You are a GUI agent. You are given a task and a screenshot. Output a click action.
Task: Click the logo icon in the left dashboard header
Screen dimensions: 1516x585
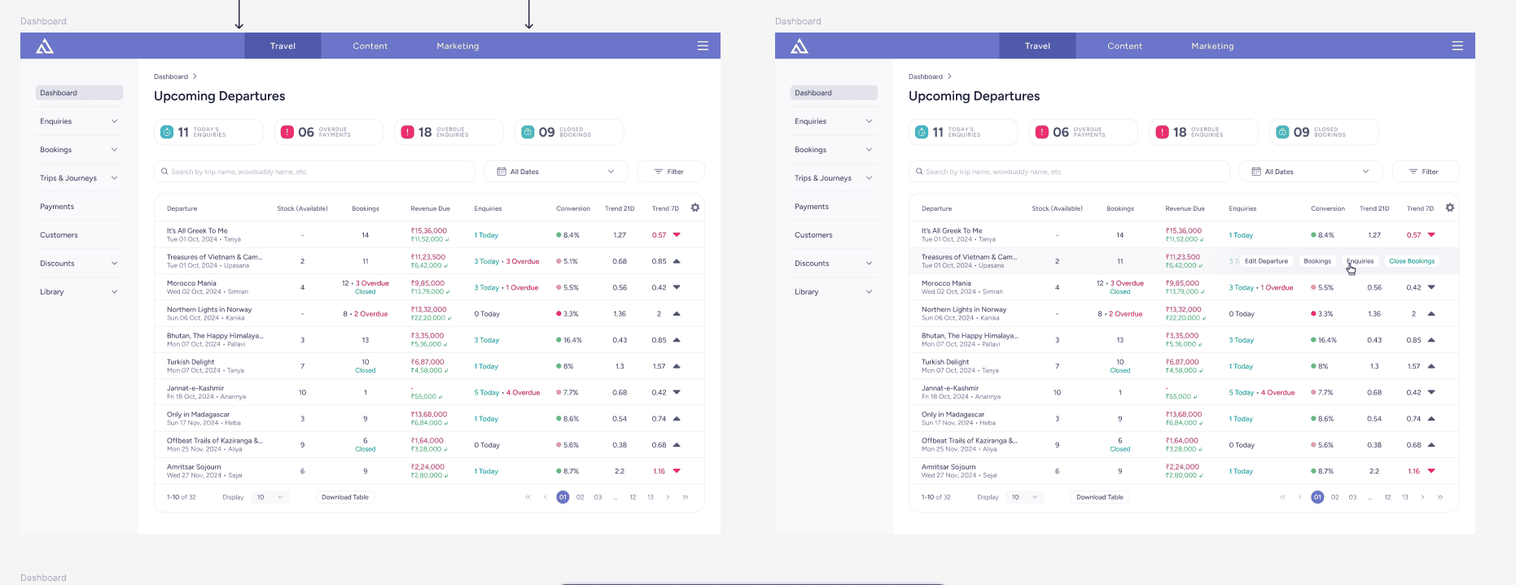(x=45, y=46)
